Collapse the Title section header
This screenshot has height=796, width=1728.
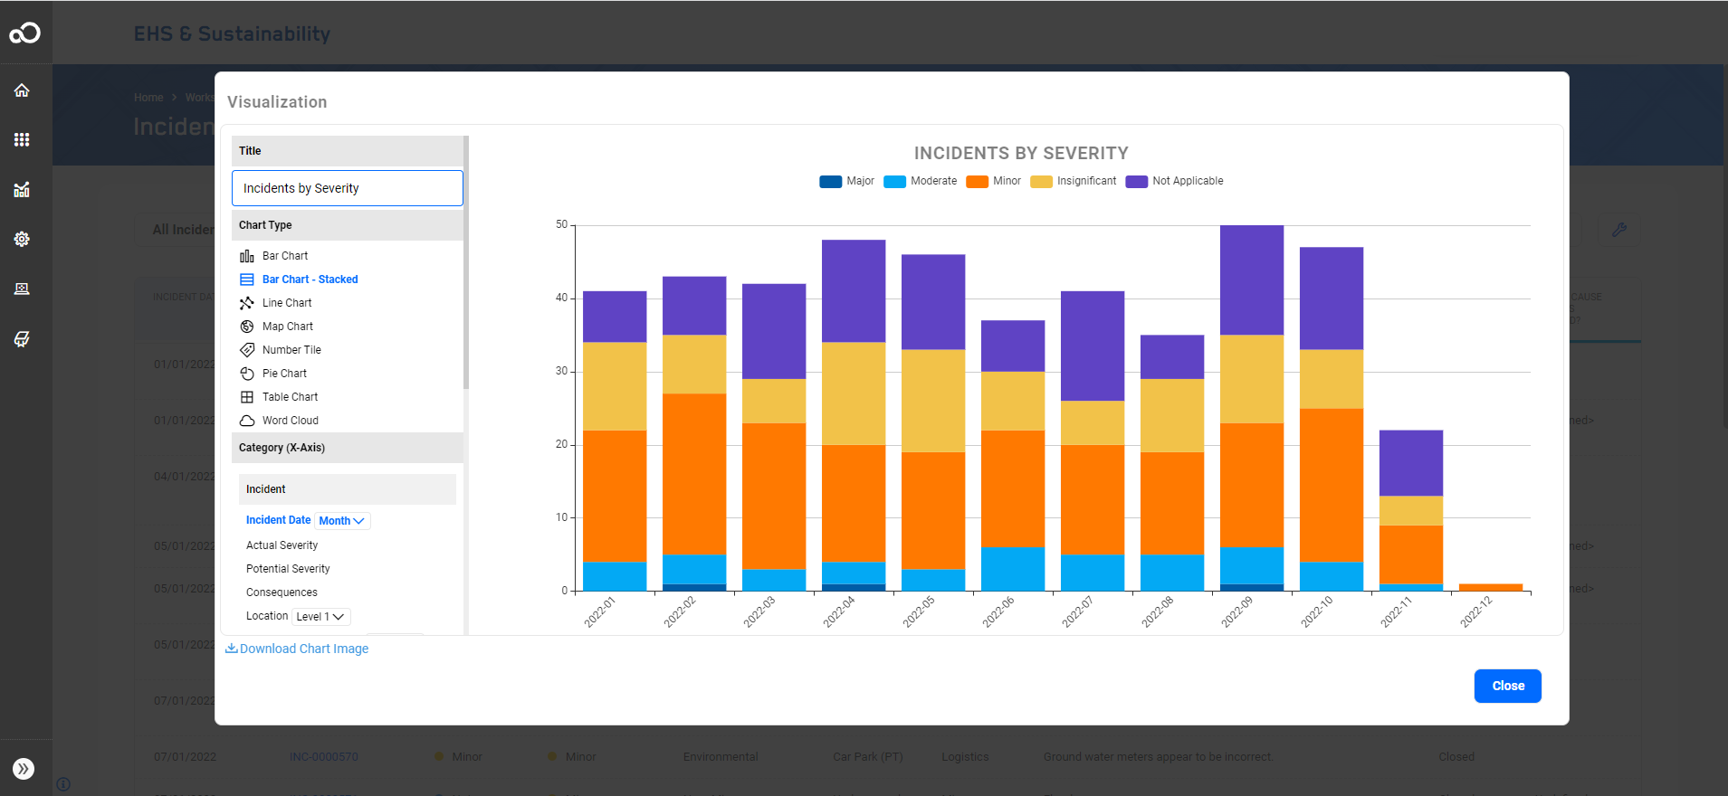click(348, 151)
